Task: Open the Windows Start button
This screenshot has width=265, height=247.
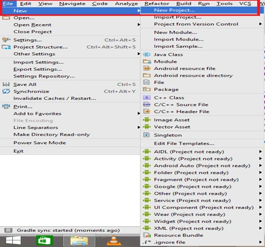Action: pyautogui.click(x=13, y=240)
